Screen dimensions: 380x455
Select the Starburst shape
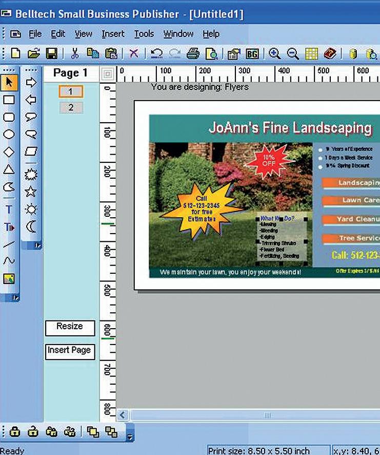(31, 175)
